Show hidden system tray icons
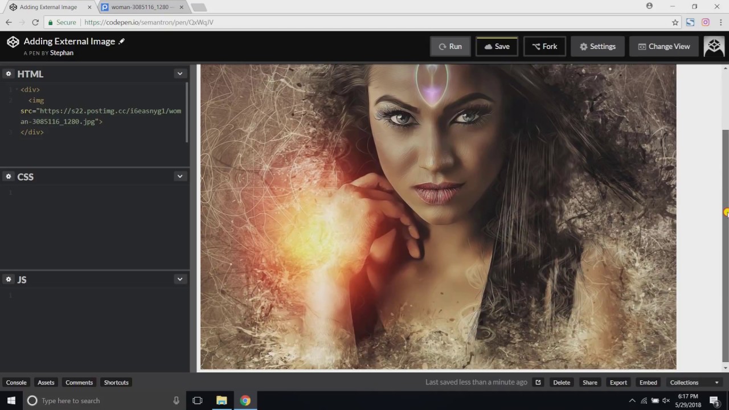The image size is (729, 410). 632,400
